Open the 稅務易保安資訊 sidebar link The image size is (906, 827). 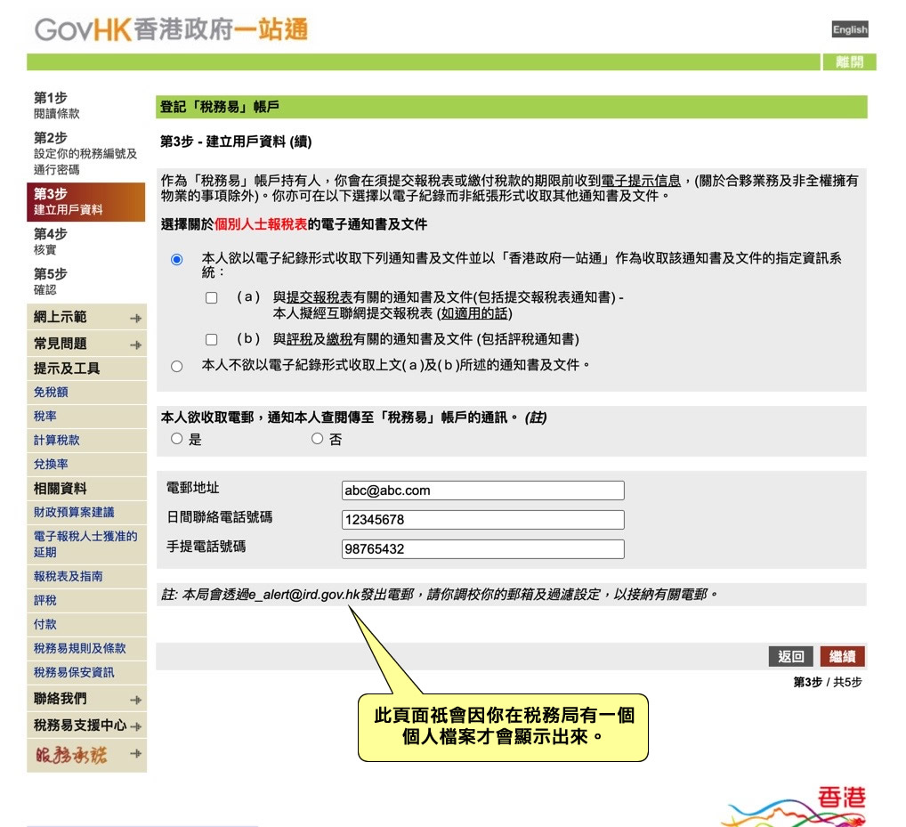click(74, 672)
